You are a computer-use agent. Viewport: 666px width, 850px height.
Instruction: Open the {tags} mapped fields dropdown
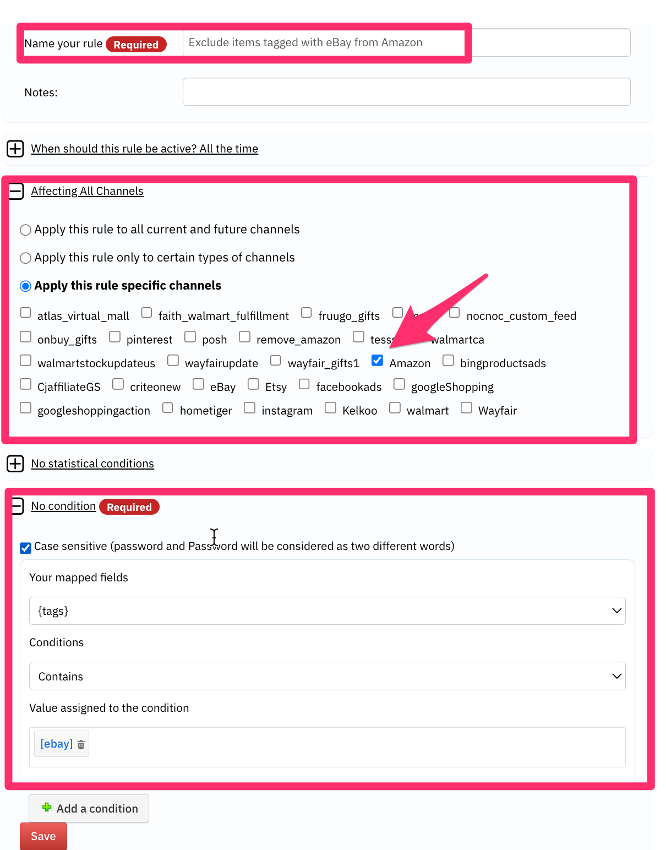coord(327,611)
